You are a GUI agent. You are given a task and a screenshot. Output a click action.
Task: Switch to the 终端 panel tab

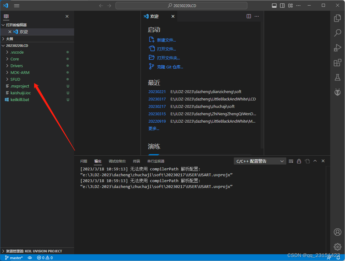[x=137, y=161]
